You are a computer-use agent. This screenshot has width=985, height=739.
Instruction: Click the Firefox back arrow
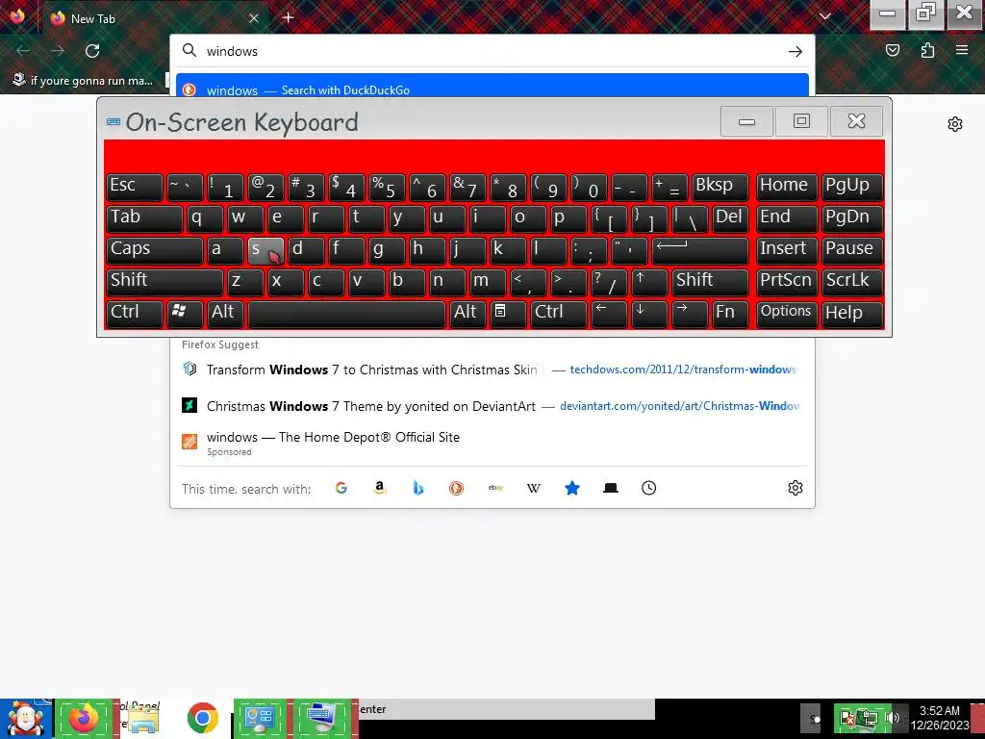coord(23,51)
